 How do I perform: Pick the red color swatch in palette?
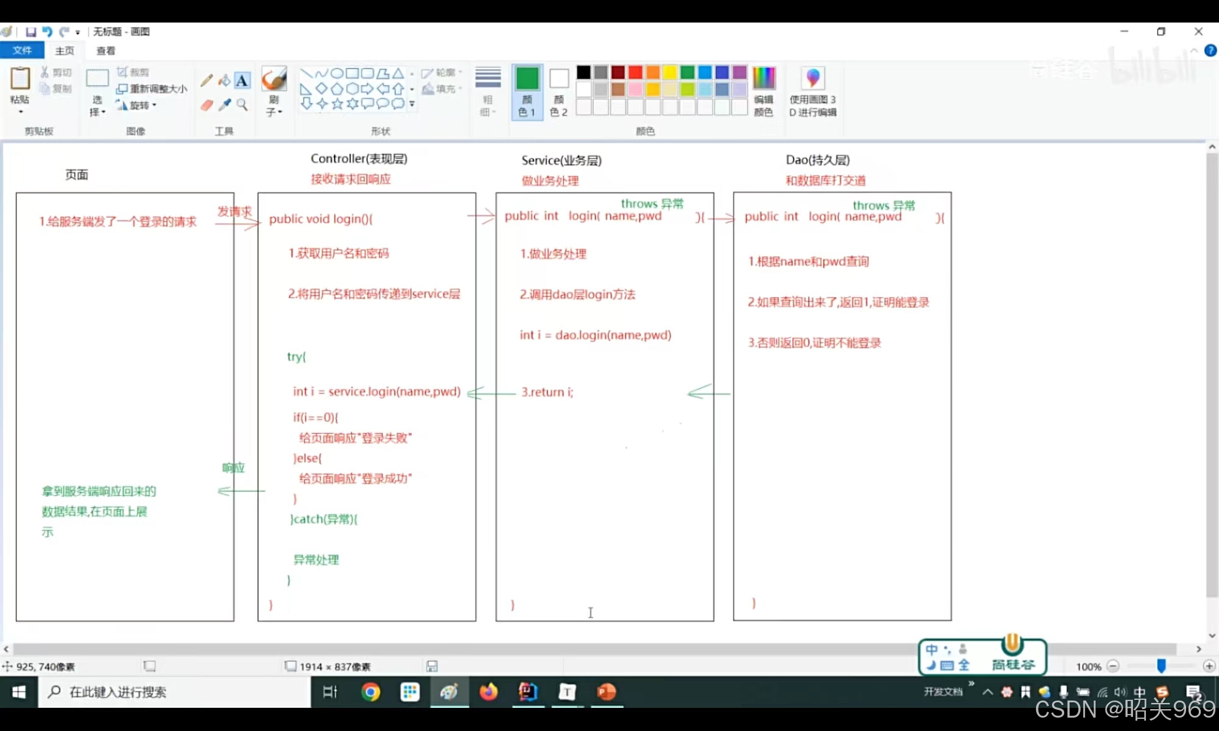tap(635, 72)
